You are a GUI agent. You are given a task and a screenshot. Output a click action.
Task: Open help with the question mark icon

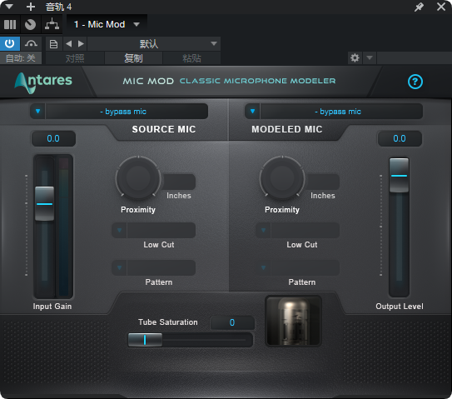415,82
